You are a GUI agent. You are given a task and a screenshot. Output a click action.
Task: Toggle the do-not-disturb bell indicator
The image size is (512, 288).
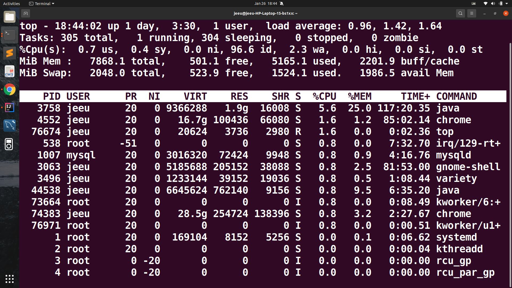click(x=282, y=3)
